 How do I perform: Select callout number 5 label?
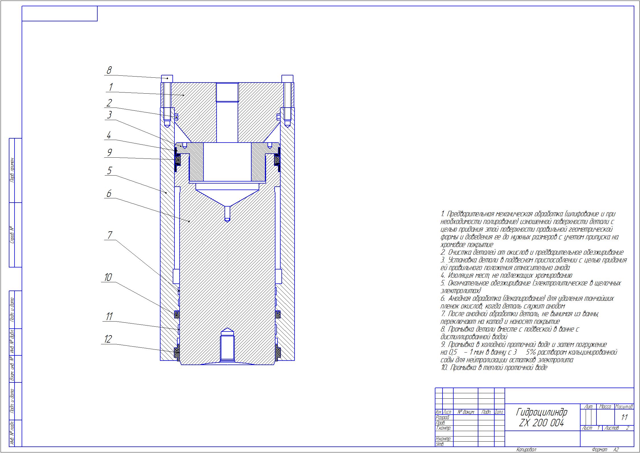tap(109, 170)
